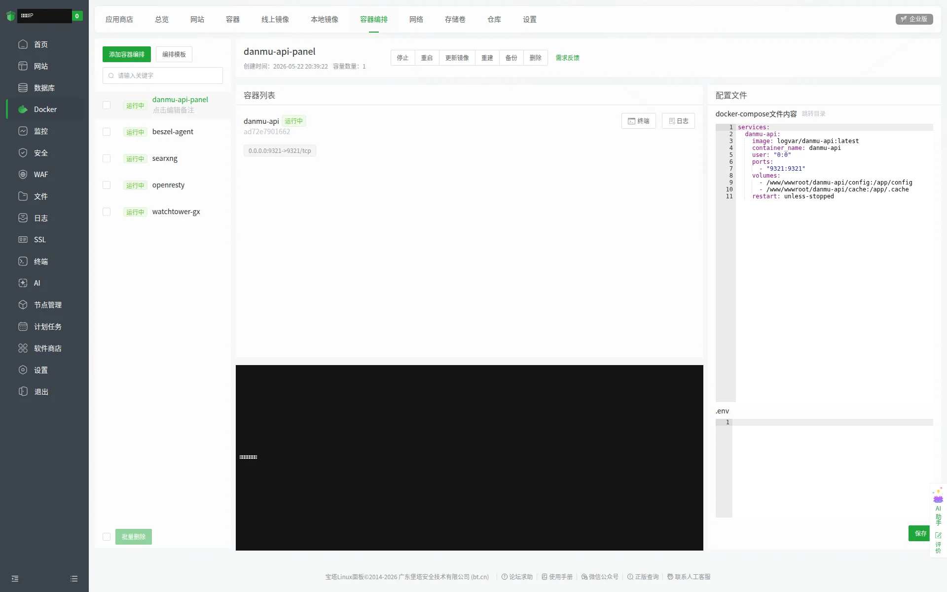
Task: Switch to the 本地镜像 tab
Action: tap(325, 19)
